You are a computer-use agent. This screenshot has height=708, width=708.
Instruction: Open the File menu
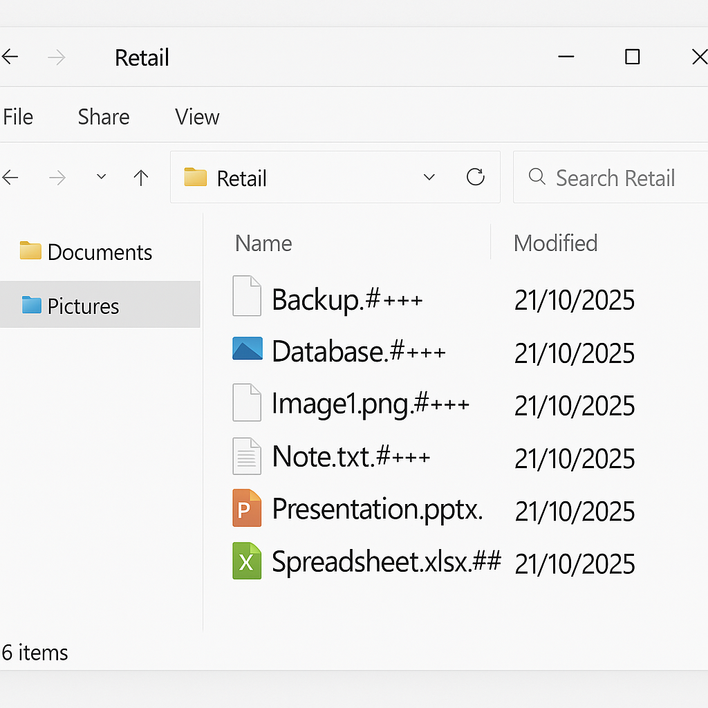18,117
